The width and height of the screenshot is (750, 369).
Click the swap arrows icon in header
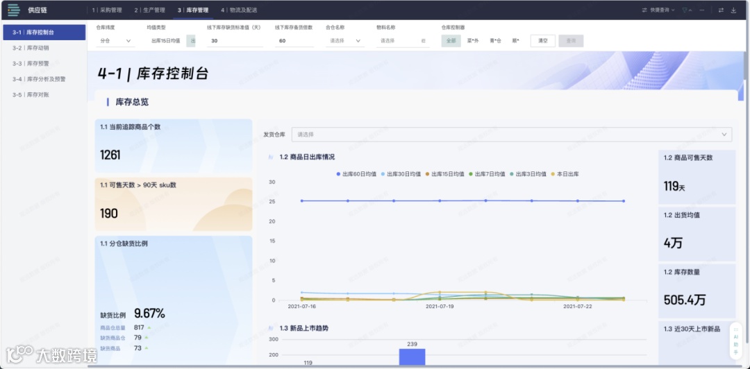click(x=721, y=10)
